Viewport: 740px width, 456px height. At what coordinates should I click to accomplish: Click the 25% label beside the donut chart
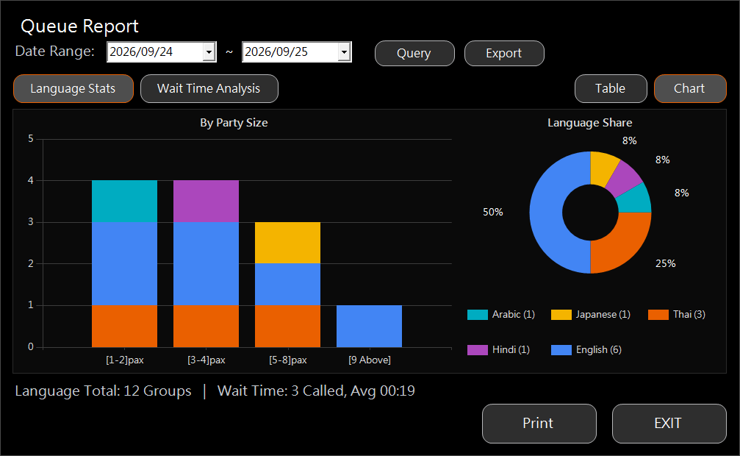point(666,264)
